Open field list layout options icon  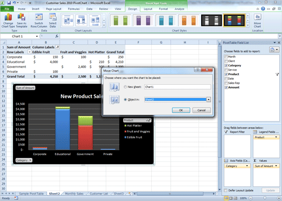tap(274, 50)
